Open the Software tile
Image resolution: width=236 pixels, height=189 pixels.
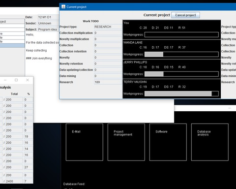coord(168,142)
